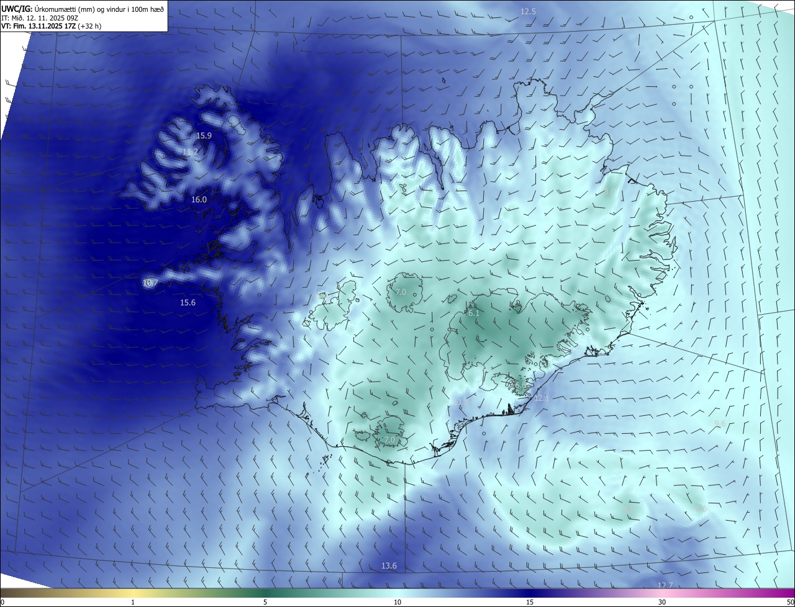Click the 30 tick label on color scale
795x607 pixels.
(x=662, y=602)
